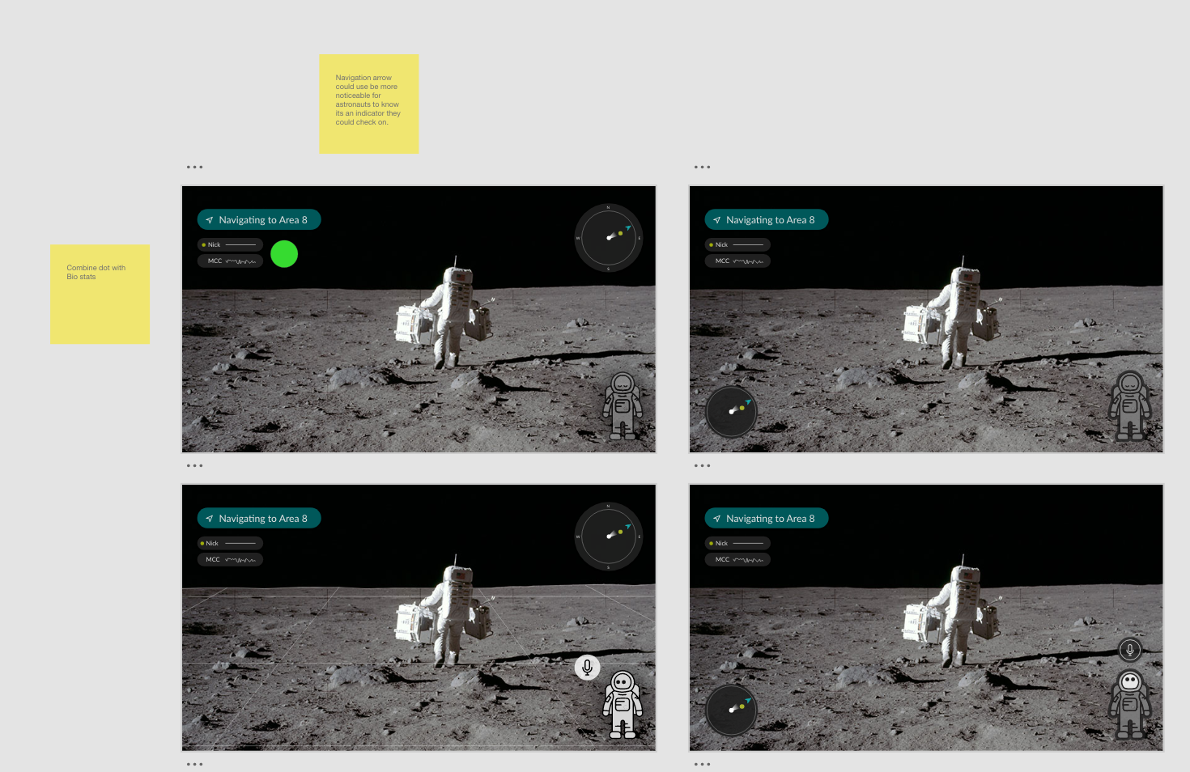Click 'Navigating to Area 8' text in top-right frame

[x=771, y=220]
